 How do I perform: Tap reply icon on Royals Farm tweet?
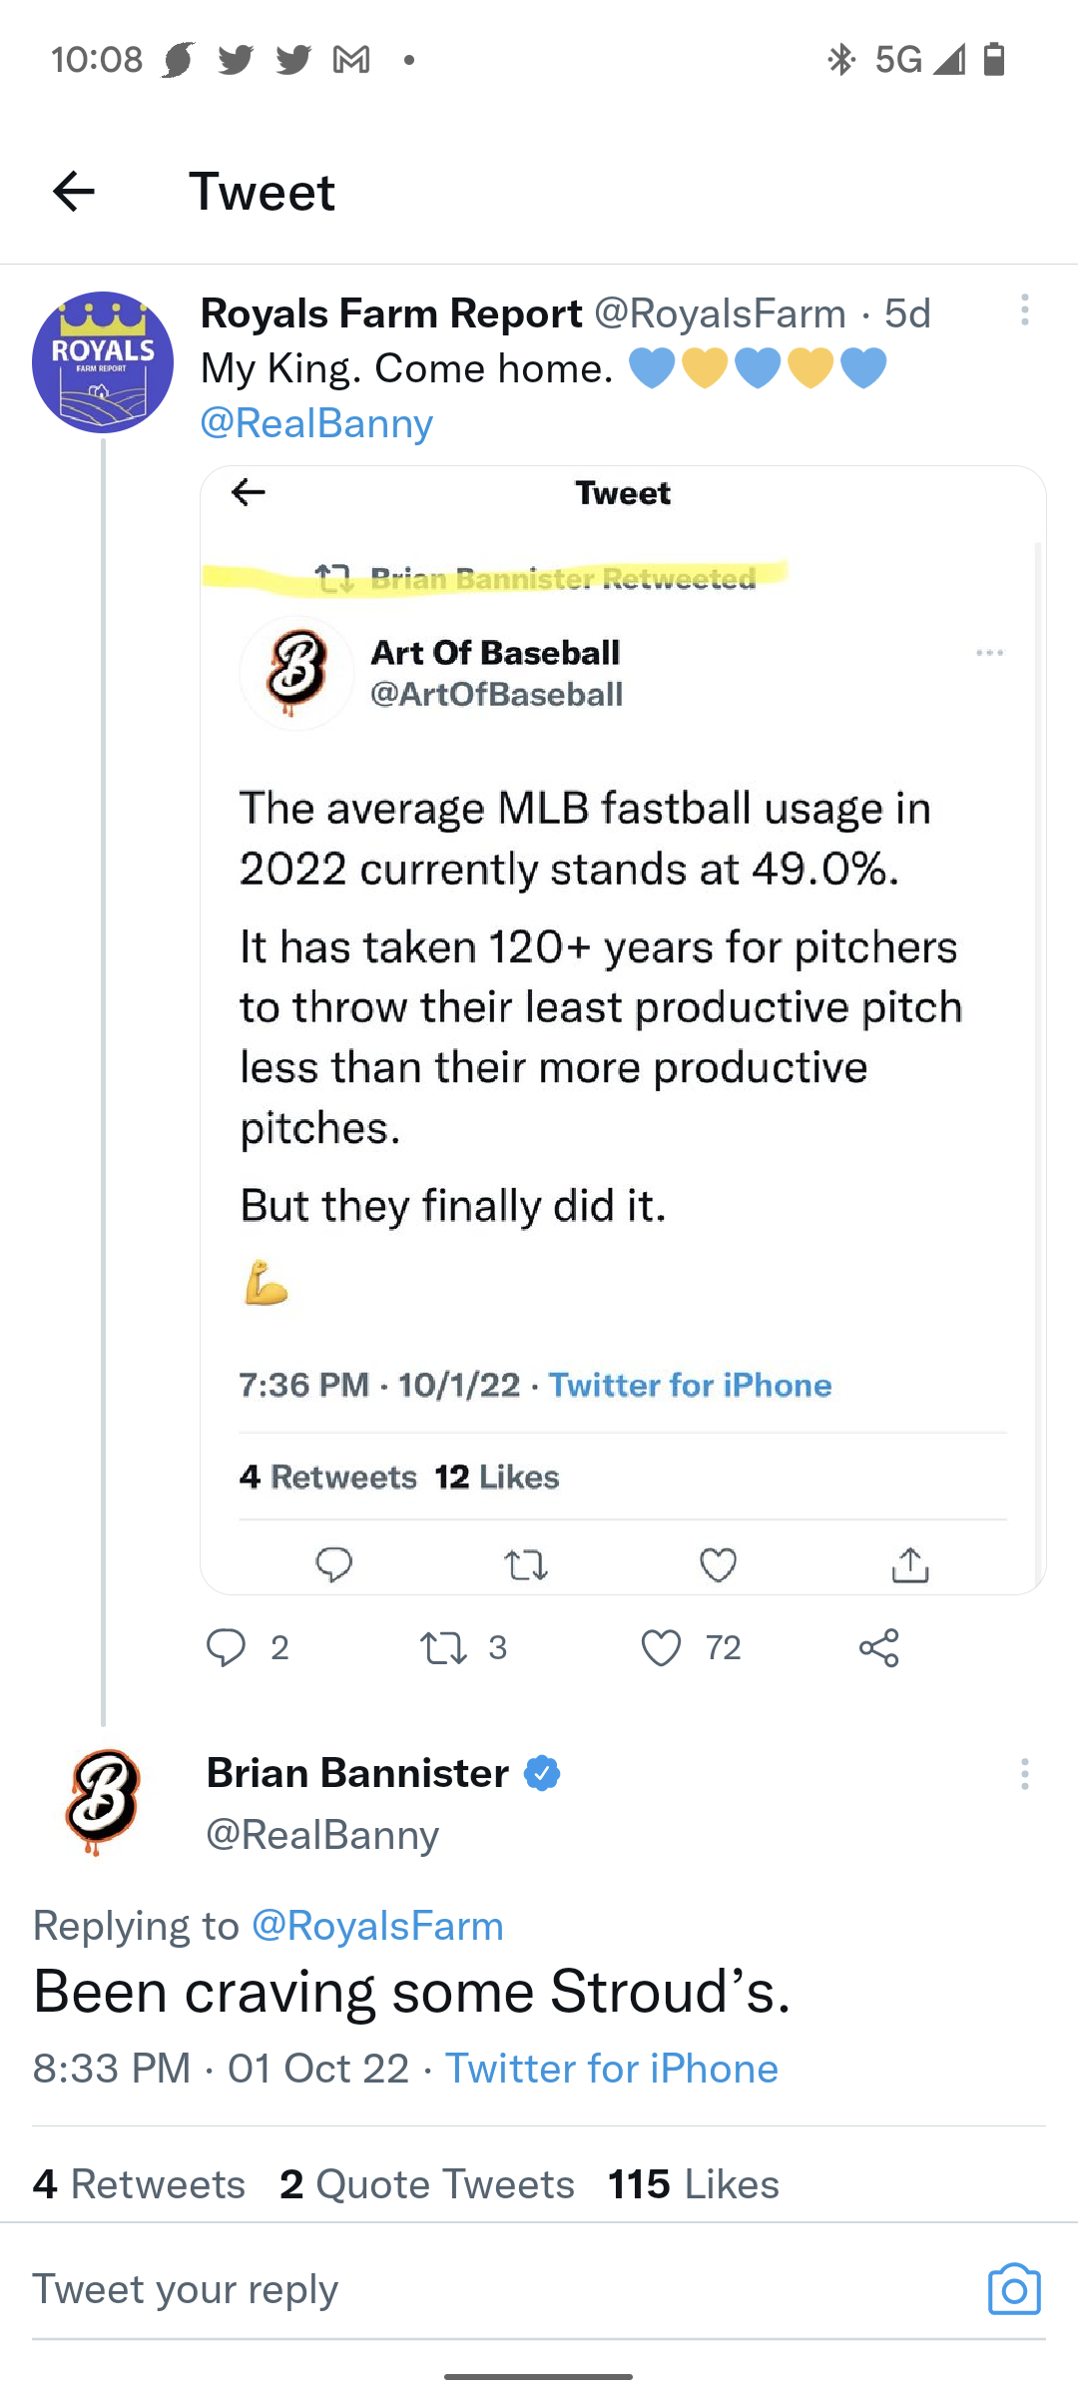227,1647
